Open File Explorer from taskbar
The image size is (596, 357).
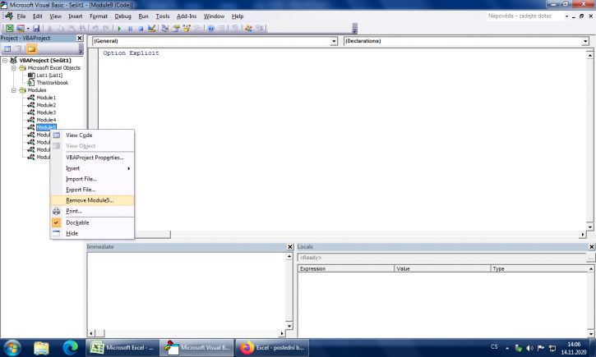click(41, 347)
